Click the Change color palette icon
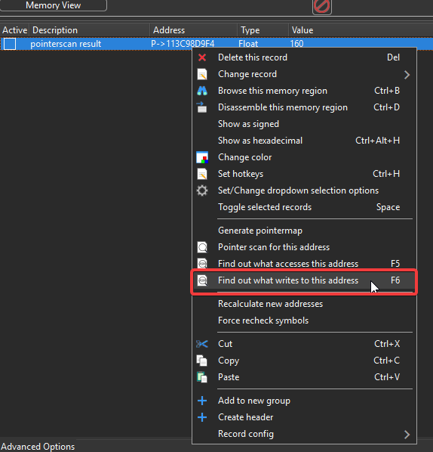The image size is (433, 452). click(202, 157)
